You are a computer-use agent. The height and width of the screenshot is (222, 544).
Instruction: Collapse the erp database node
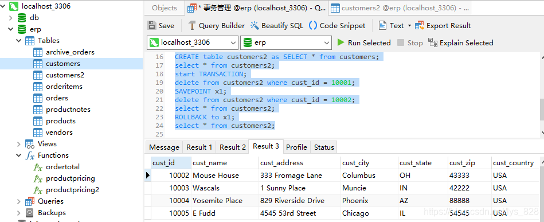tap(11, 29)
